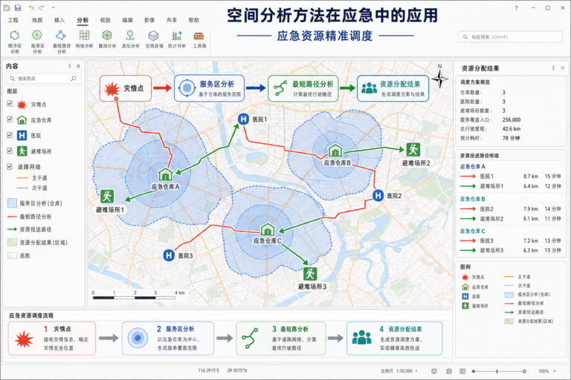Select step 4 资源分配结果 card in flow panel
The height and width of the screenshot is (380, 571).
(x=394, y=338)
